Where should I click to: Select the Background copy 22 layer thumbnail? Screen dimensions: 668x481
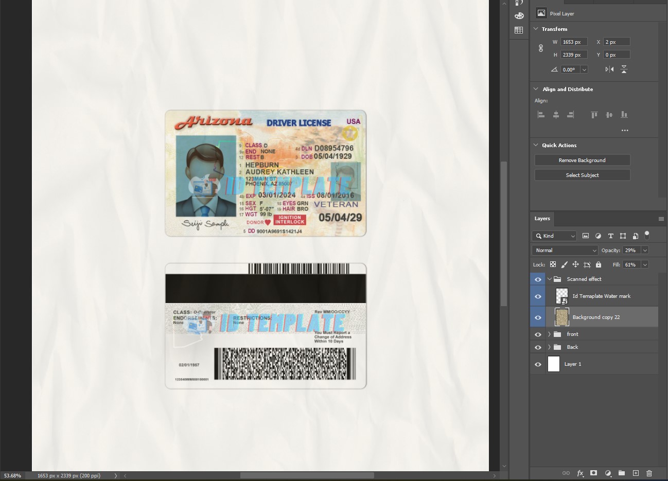click(x=562, y=317)
